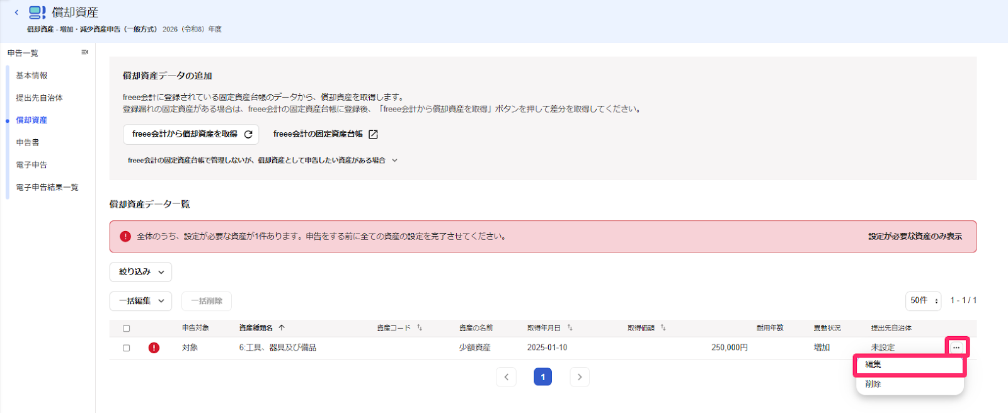Screen dimensions: 1008x413
Task: Go to the next page arrow
Action: [x=580, y=377]
